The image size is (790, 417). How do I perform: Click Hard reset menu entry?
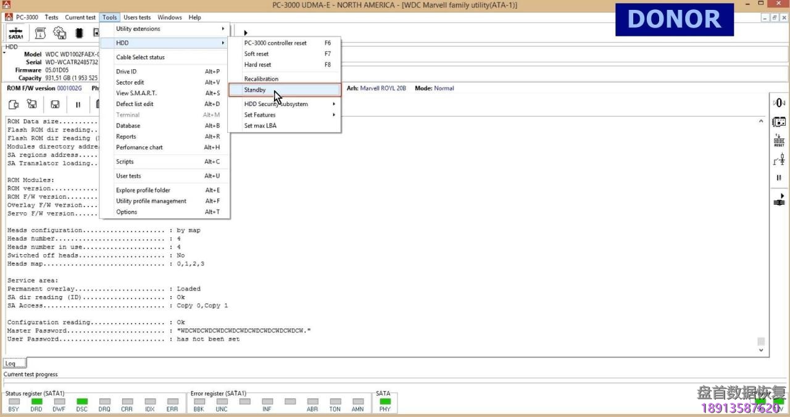click(x=257, y=65)
